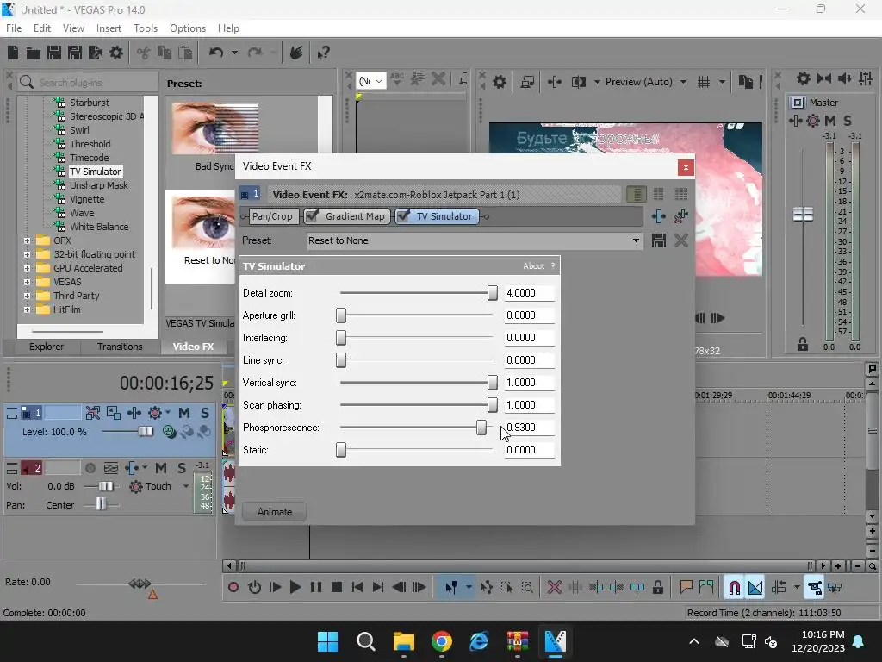Open Google Chrome from taskbar
This screenshot has width=882, height=662.
(442, 641)
